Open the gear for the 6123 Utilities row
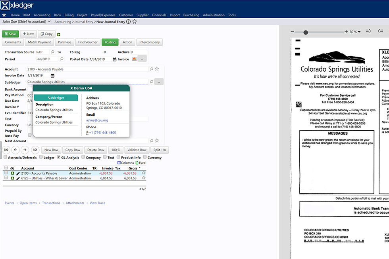Screen dimensions: 389x259 tap(144, 178)
